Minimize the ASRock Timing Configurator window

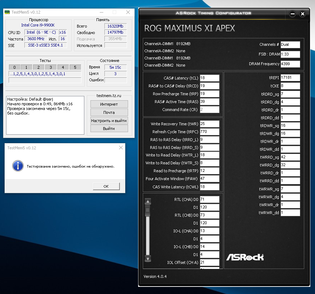coord(292,14)
